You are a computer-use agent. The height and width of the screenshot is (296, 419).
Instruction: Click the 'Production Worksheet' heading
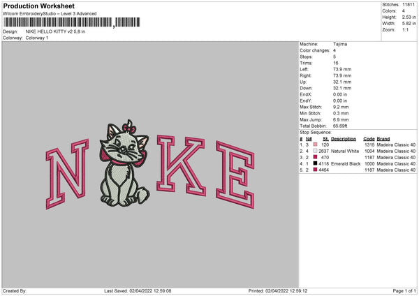click(x=38, y=6)
